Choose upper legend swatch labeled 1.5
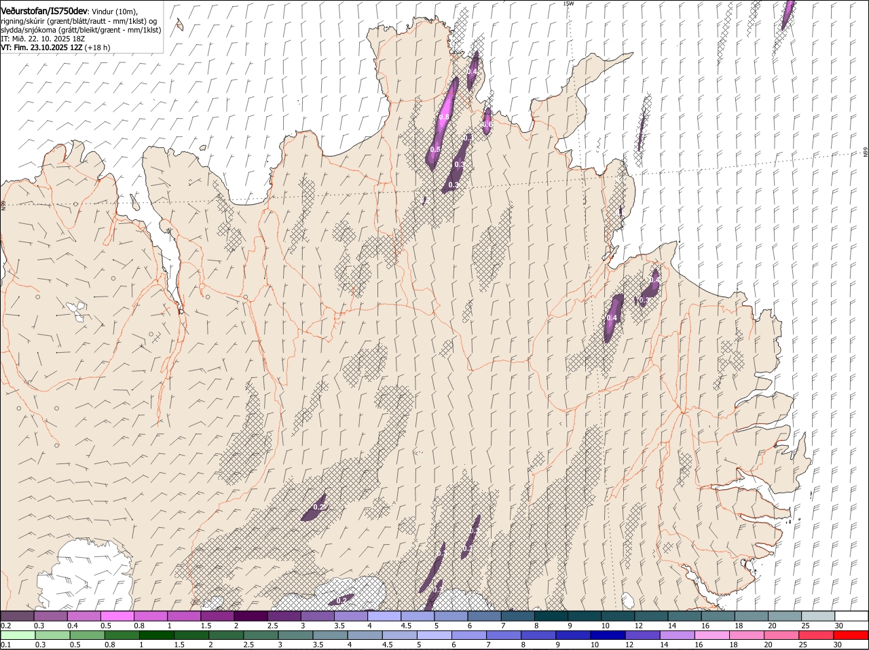 217,615
